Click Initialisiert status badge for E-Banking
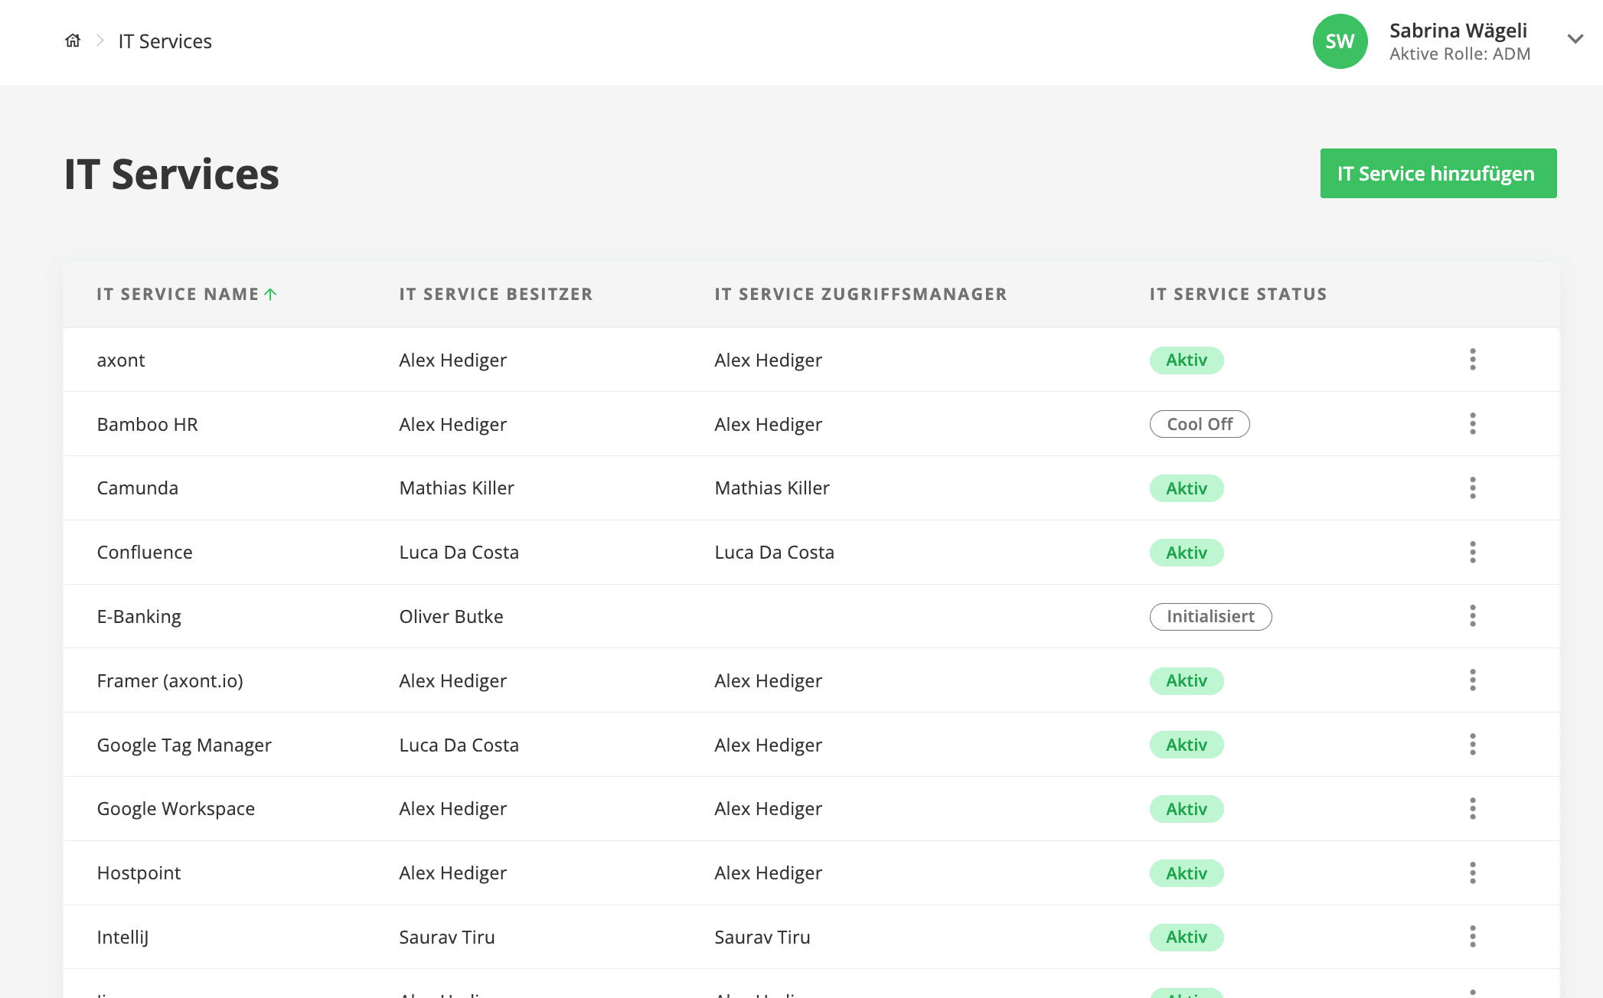 (x=1210, y=616)
